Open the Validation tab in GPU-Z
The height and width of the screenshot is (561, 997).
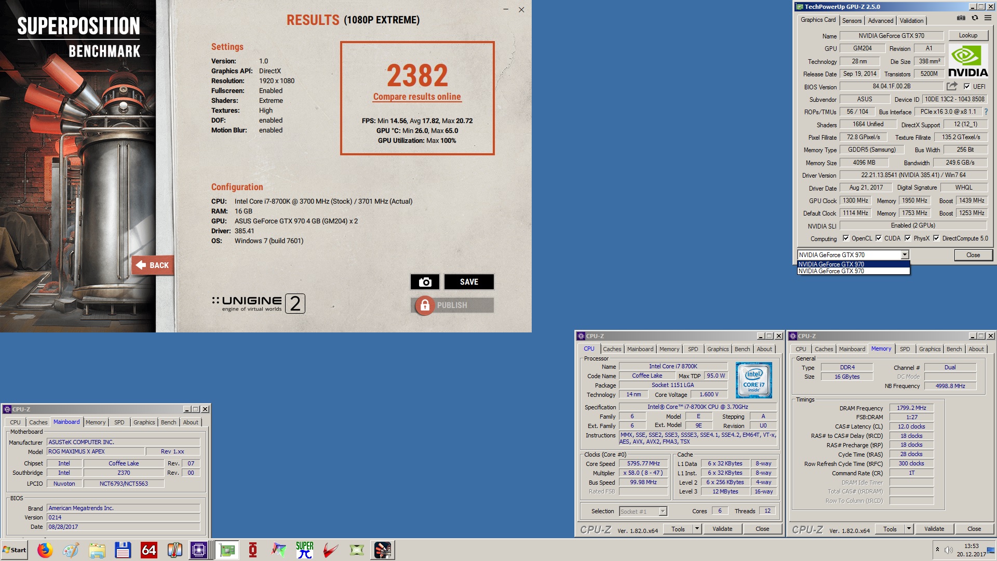coord(911,21)
